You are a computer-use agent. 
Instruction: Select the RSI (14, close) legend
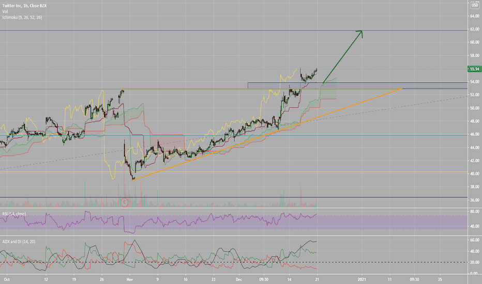coord(14,214)
